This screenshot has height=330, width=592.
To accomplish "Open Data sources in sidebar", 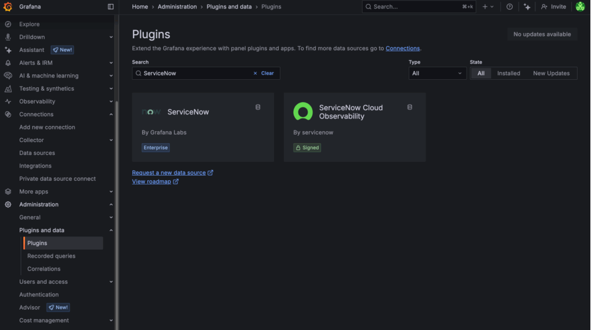I will point(37,153).
